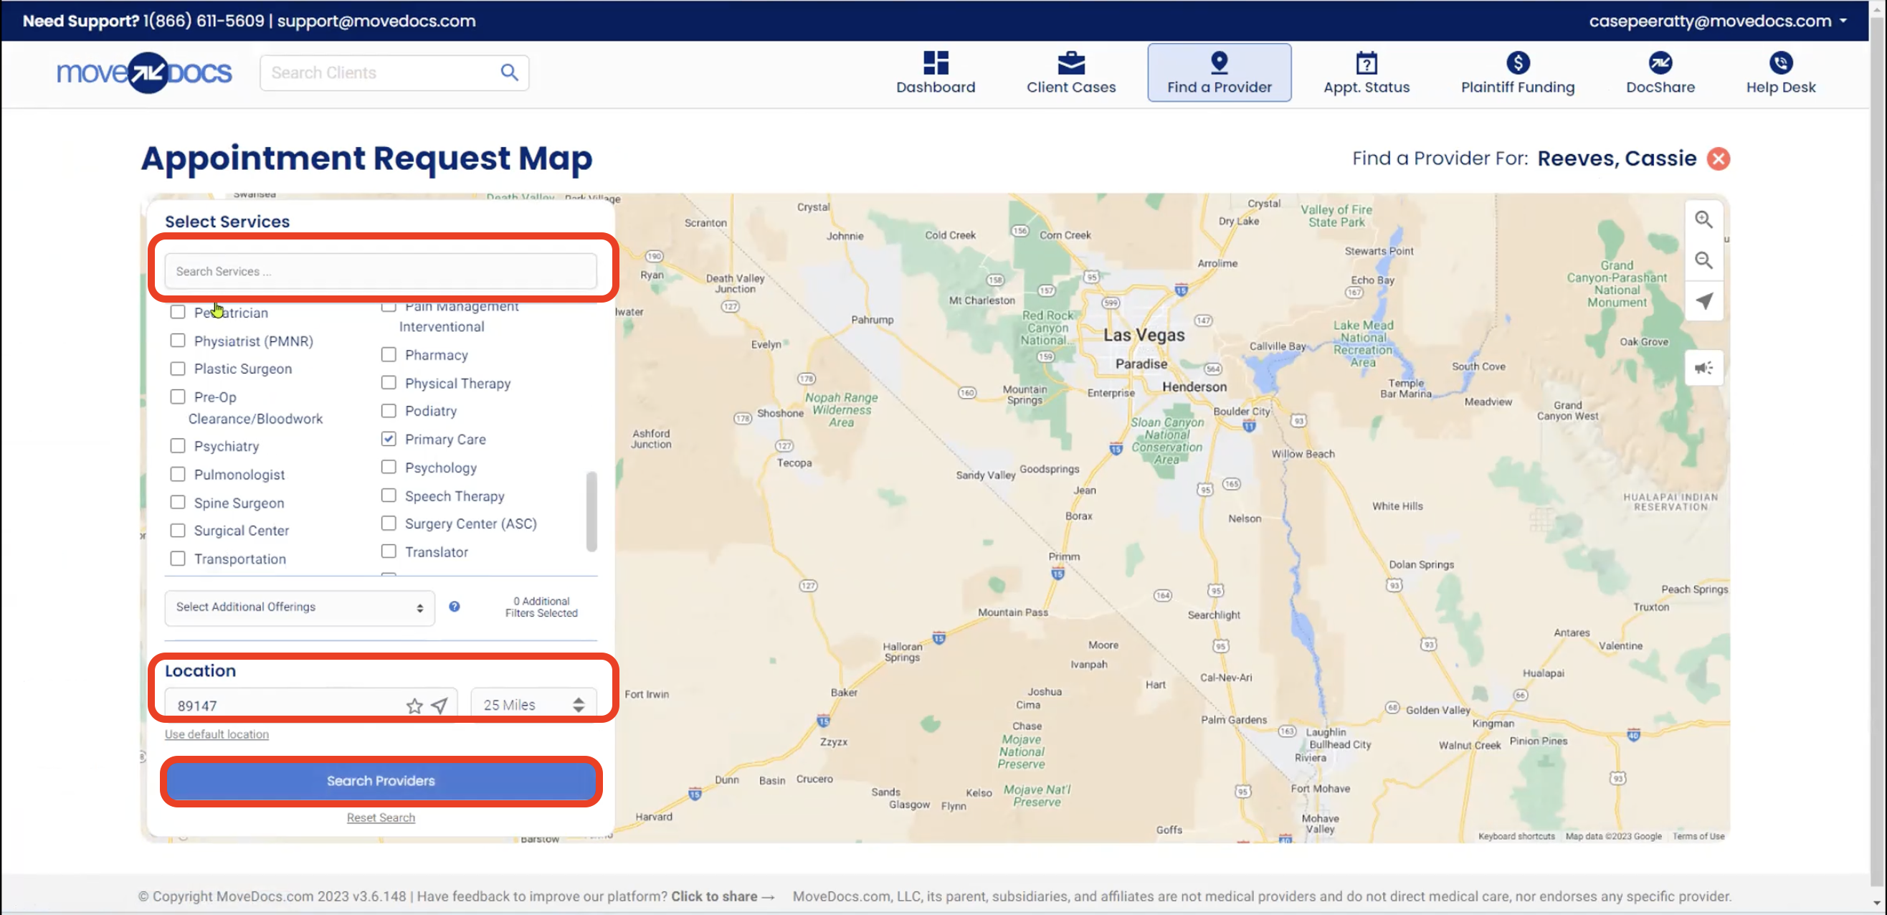
Task: Click the Search Providers button
Action: point(381,780)
